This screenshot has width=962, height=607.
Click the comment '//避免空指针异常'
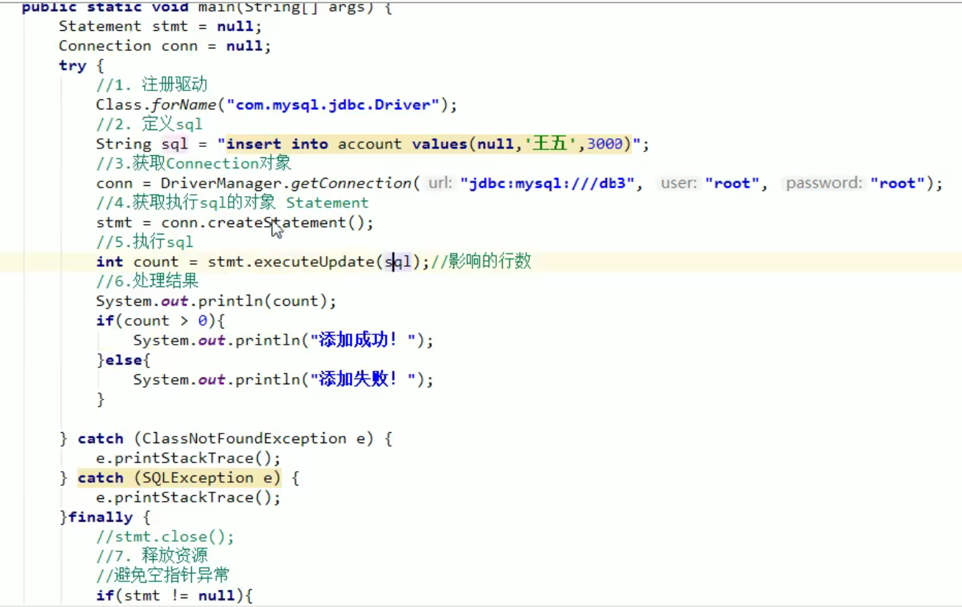[162, 575]
